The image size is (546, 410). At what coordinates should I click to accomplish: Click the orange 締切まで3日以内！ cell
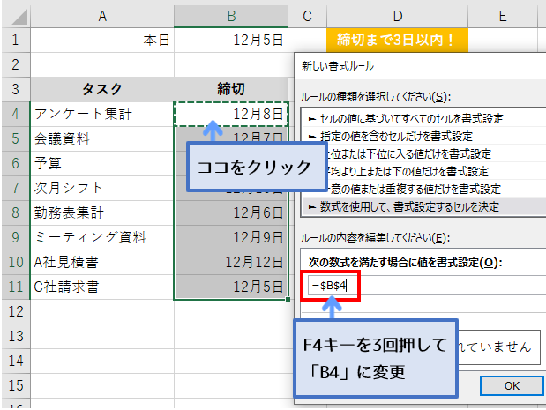[x=397, y=40]
